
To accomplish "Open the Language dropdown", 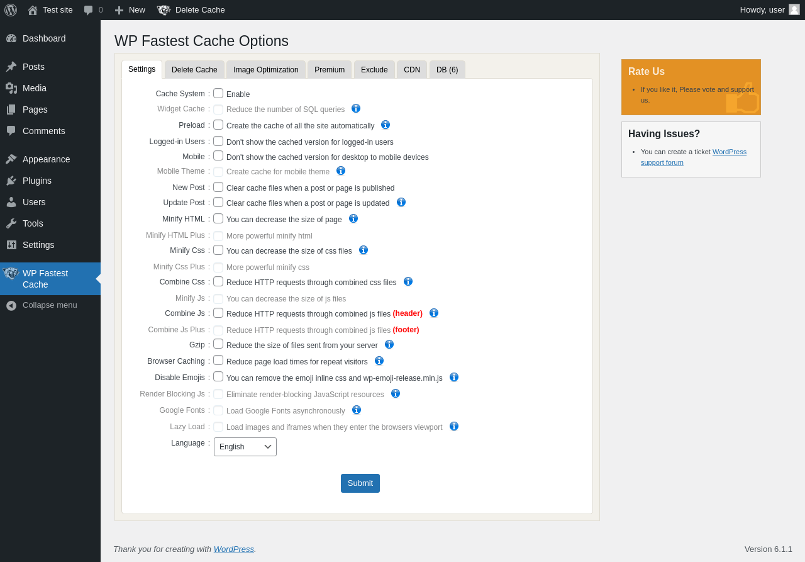I will pos(245,447).
